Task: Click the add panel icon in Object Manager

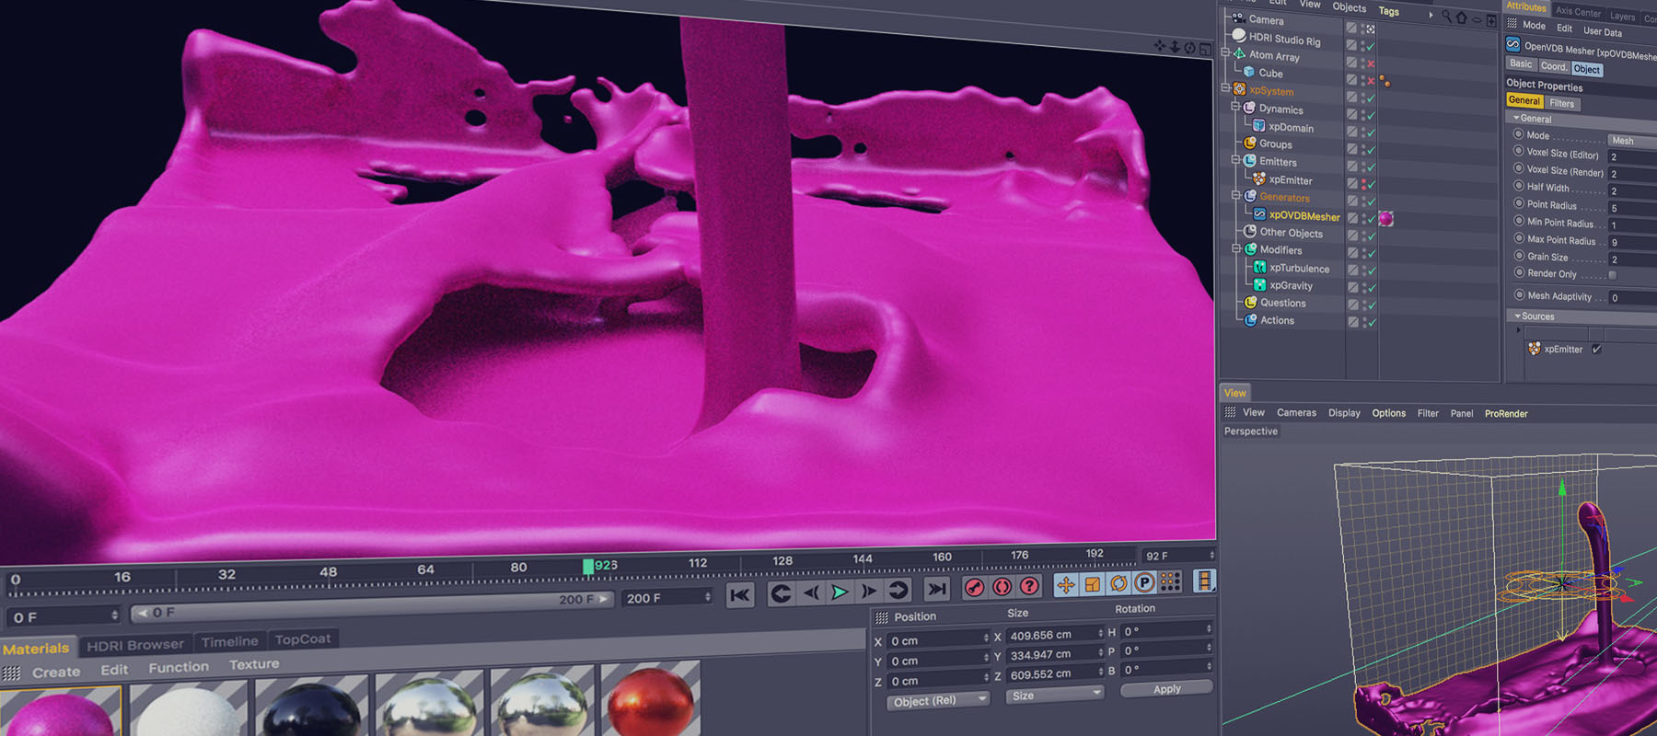Action: (x=1491, y=20)
